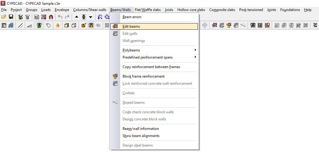This screenshot has height=156, width=319.
Task: Expand the Polybeams submenu
Action: point(154,50)
